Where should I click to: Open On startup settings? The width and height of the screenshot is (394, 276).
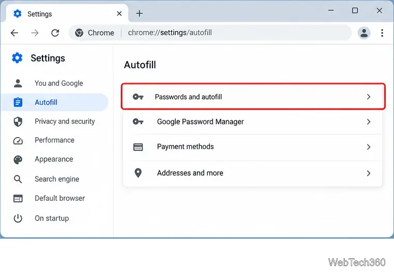pyautogui.click(x=54, y=218)
